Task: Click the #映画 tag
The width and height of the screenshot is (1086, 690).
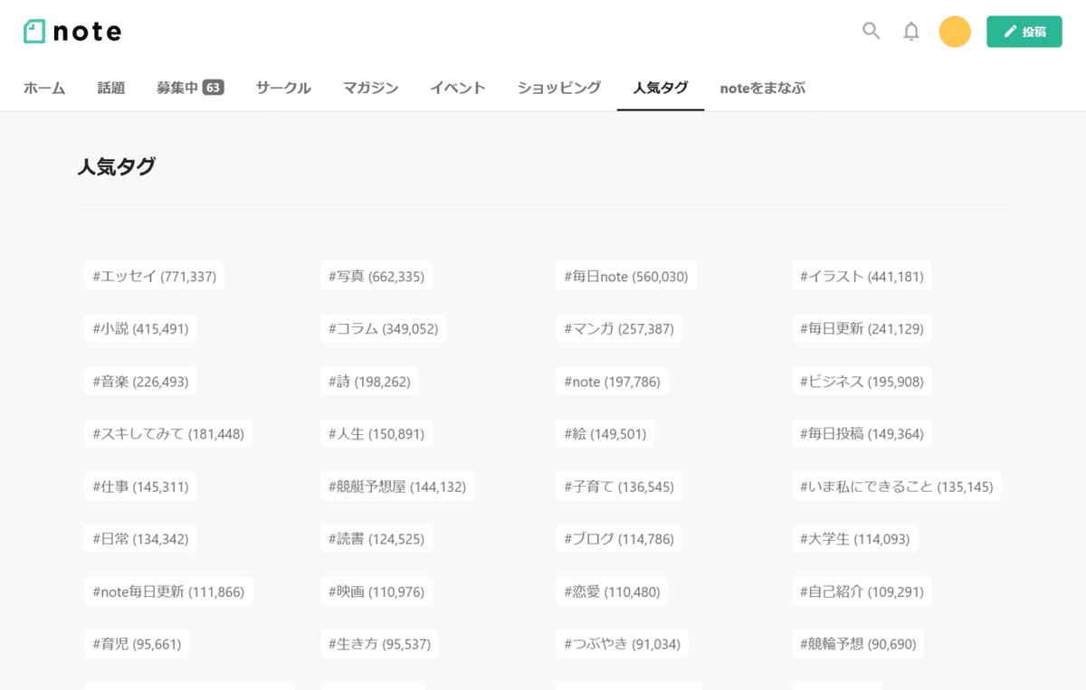Action: tap(376, 591)
